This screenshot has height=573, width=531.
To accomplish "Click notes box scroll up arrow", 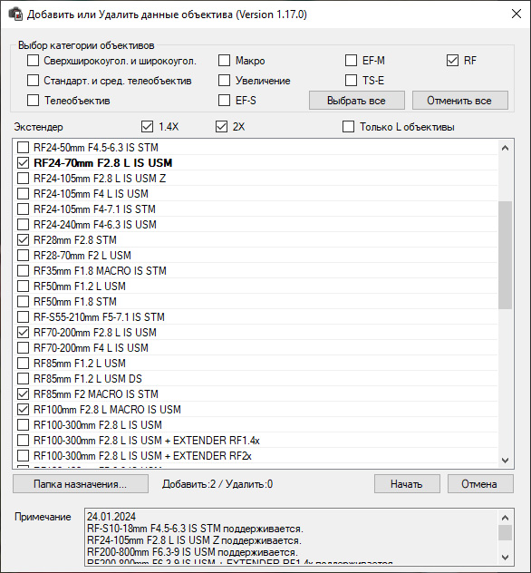I will (x=505, y=518).
